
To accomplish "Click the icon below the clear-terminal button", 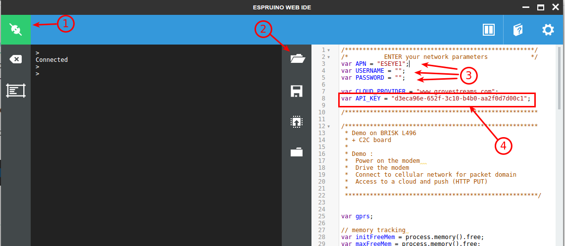I will pos(15,91).
